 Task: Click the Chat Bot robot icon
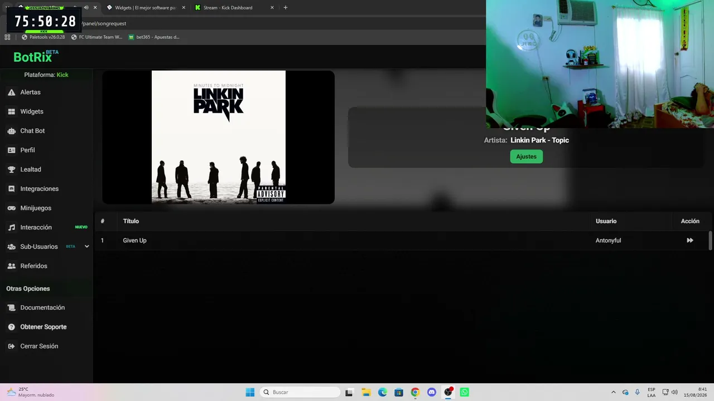point(11,131)
